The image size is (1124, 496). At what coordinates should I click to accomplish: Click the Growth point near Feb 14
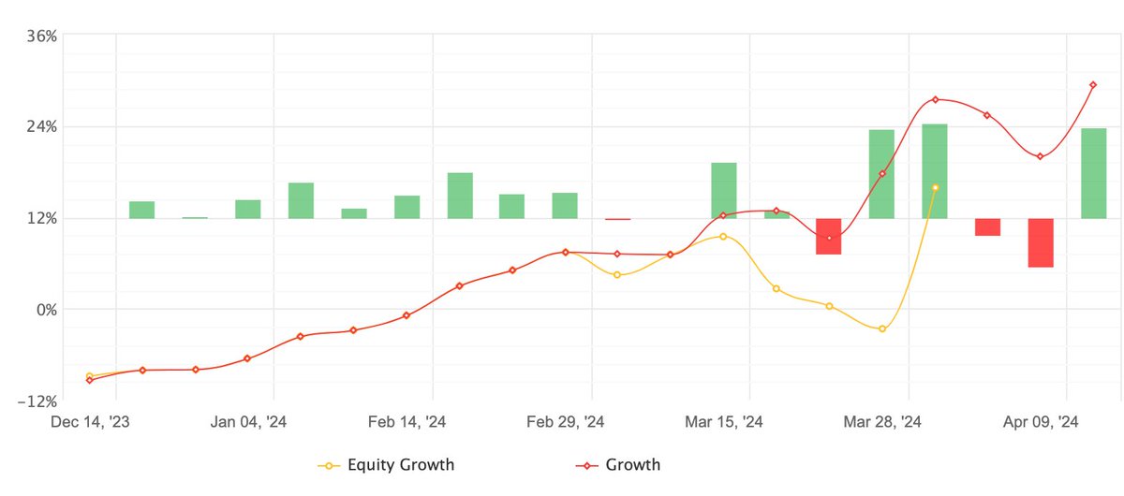click(x=407, y=315)
